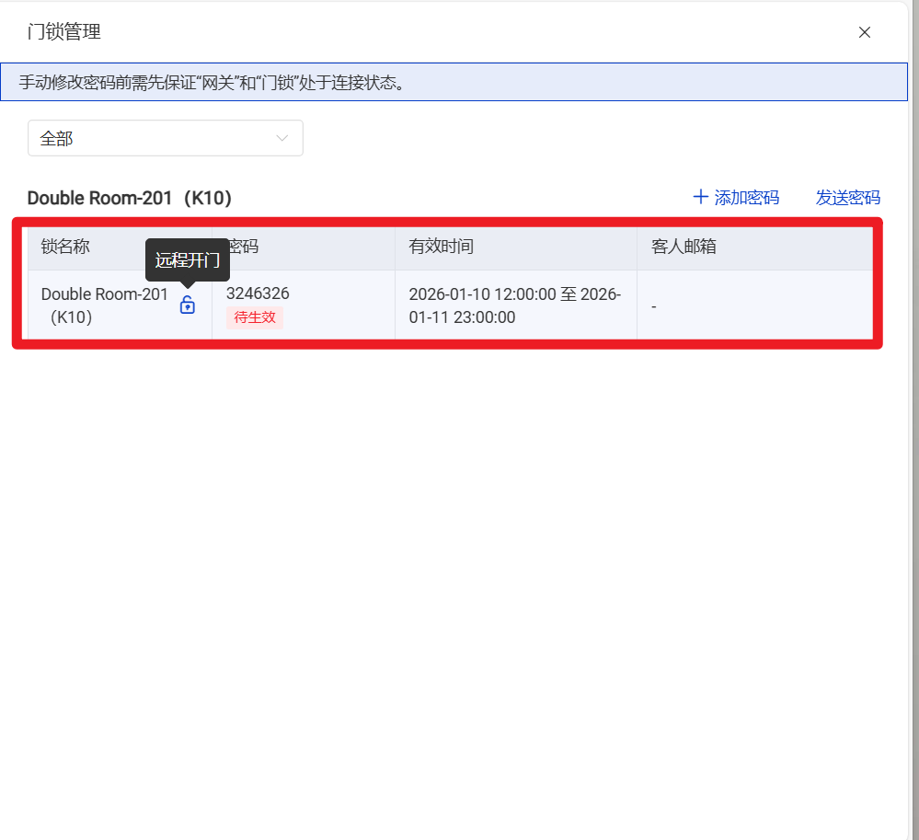
Task: Click the 远程开门 tooltip bubble
Action: [188, 260]
